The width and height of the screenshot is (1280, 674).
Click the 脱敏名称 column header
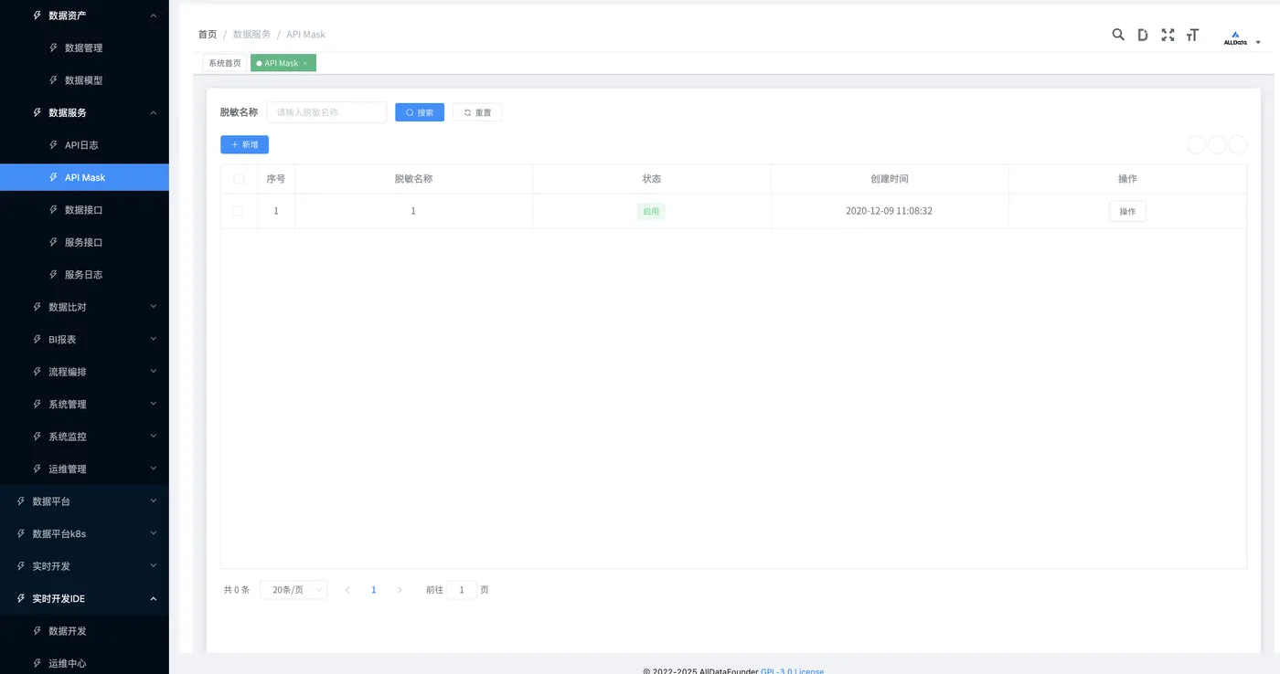(413, 179)
